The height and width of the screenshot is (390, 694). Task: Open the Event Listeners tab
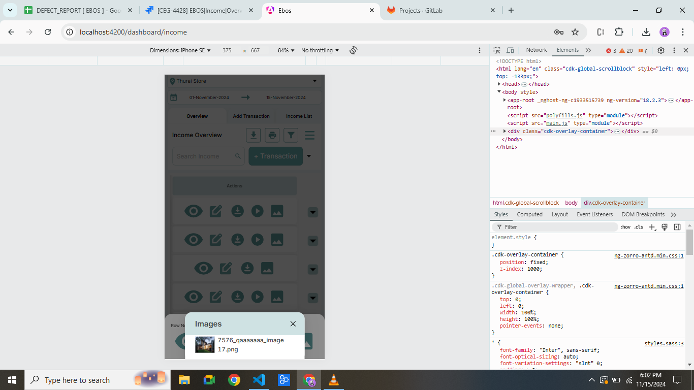tap(594, 214)
